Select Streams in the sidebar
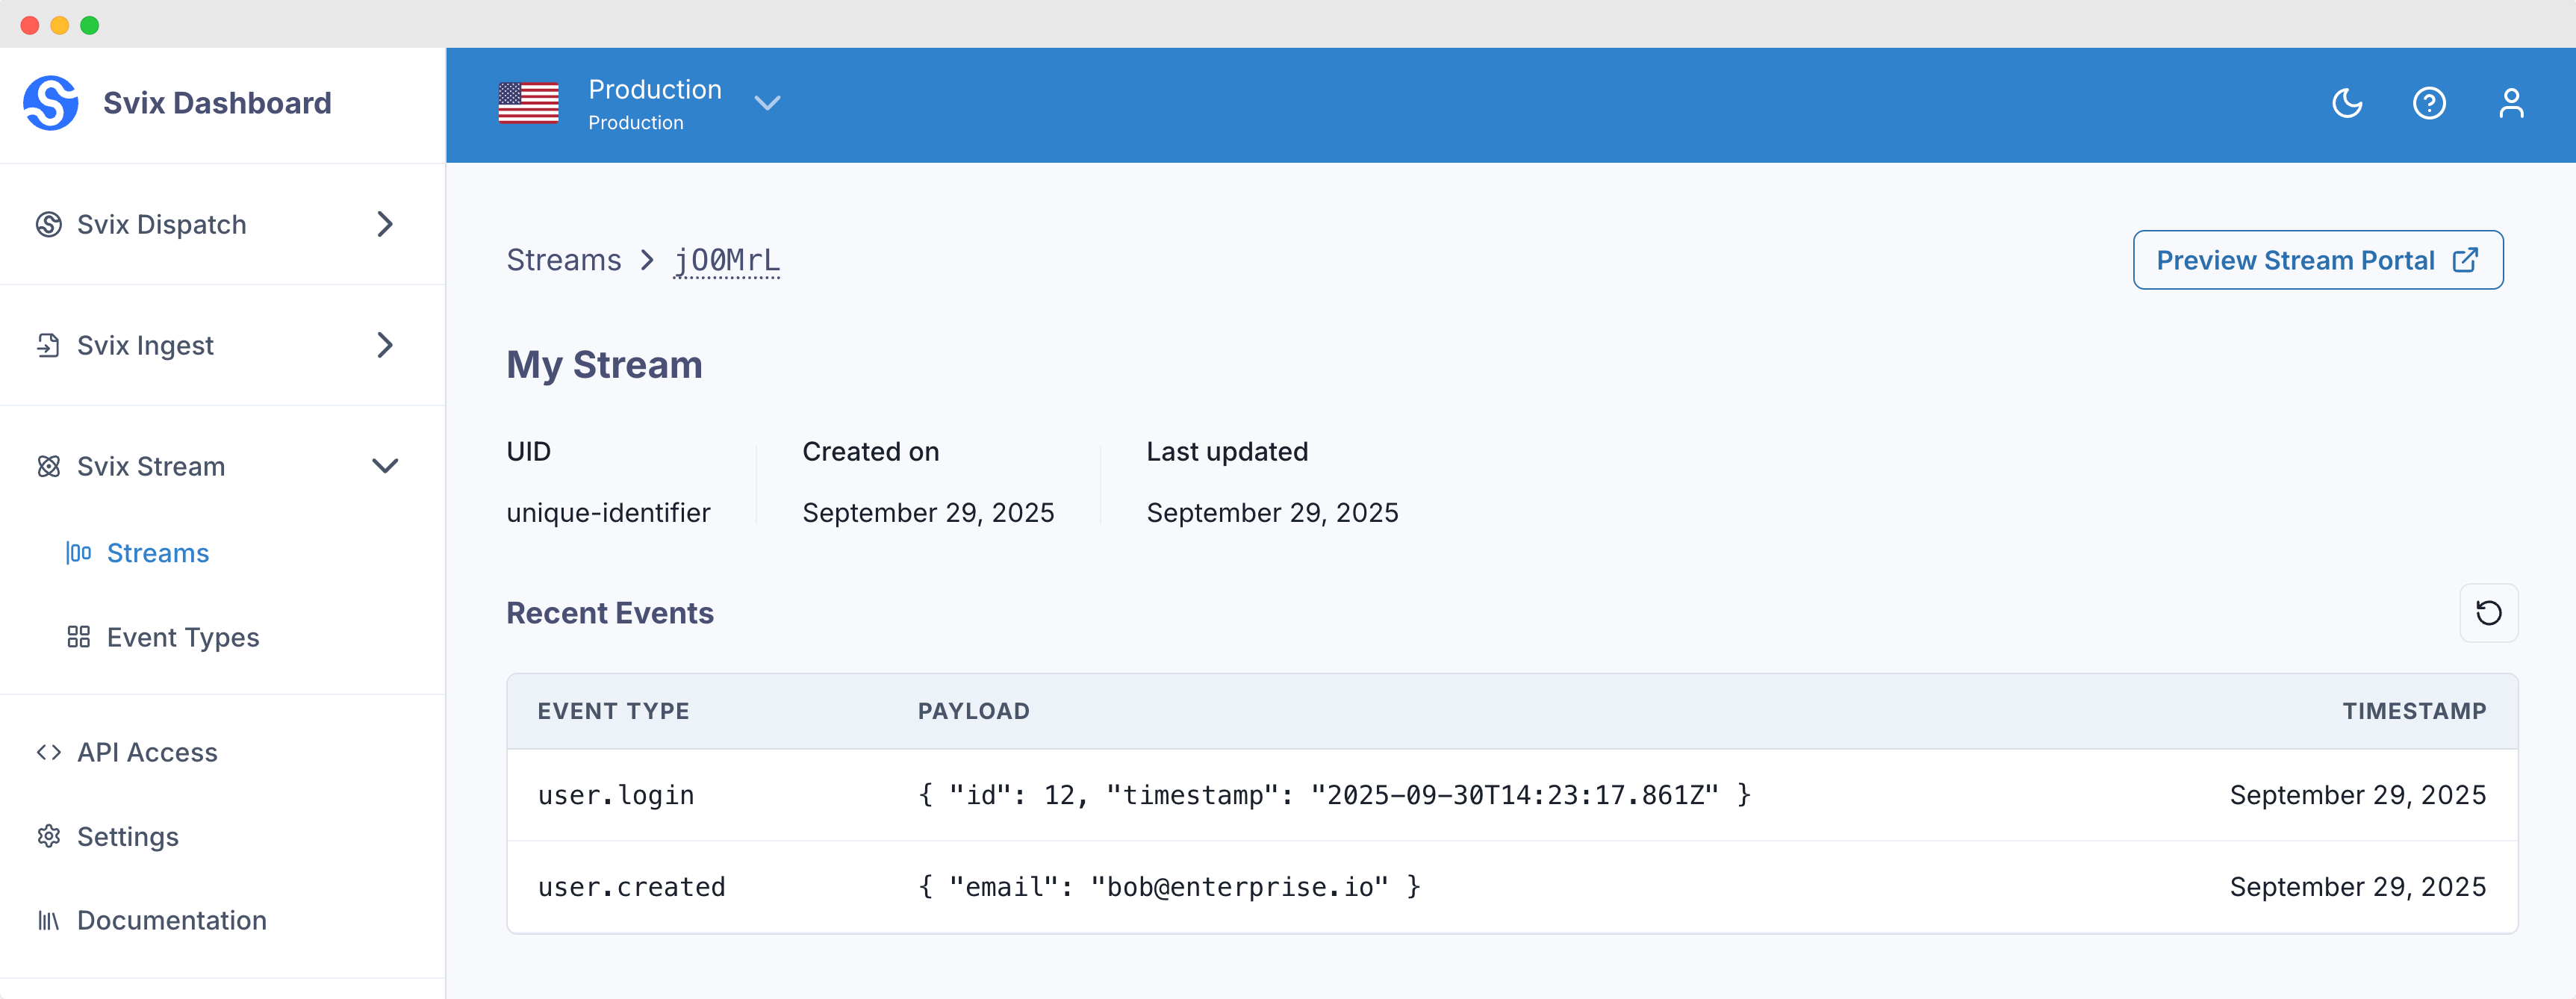 click(158, 553)
